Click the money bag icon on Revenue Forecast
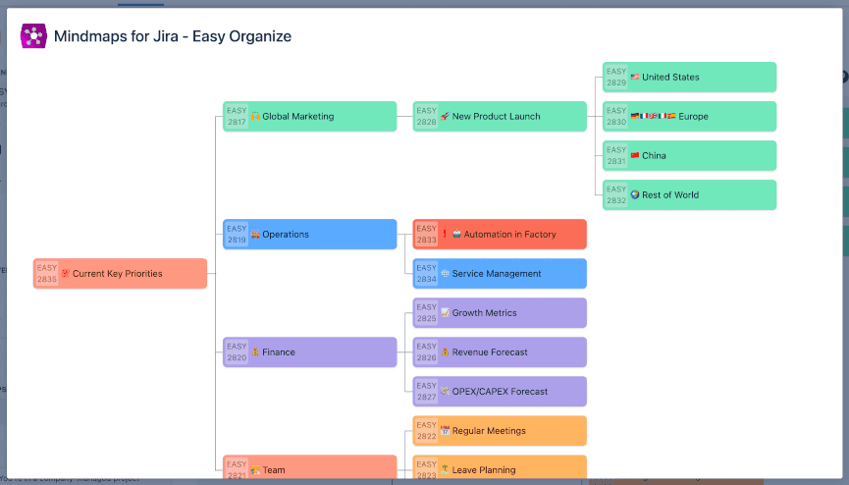 445,351
